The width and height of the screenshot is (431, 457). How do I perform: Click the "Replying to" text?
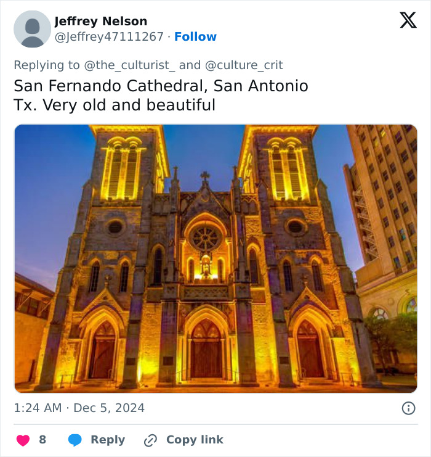click(47, 65)
